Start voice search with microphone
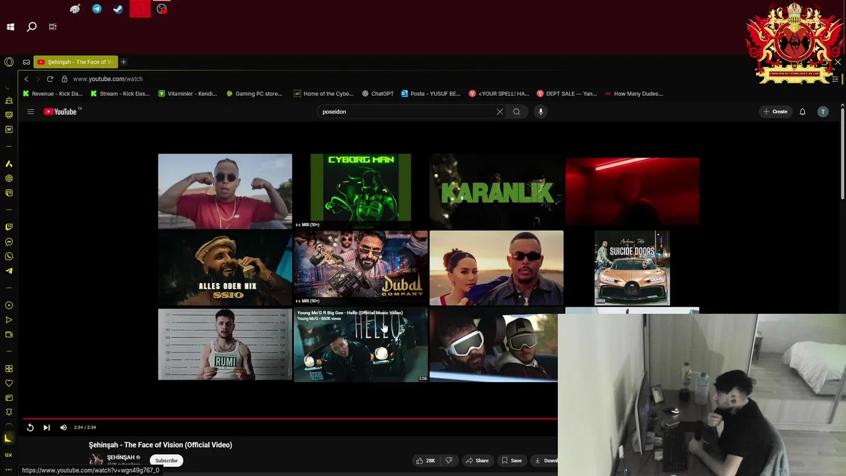The width and height of the screenshot is (846, 476). tap(541, 112)
